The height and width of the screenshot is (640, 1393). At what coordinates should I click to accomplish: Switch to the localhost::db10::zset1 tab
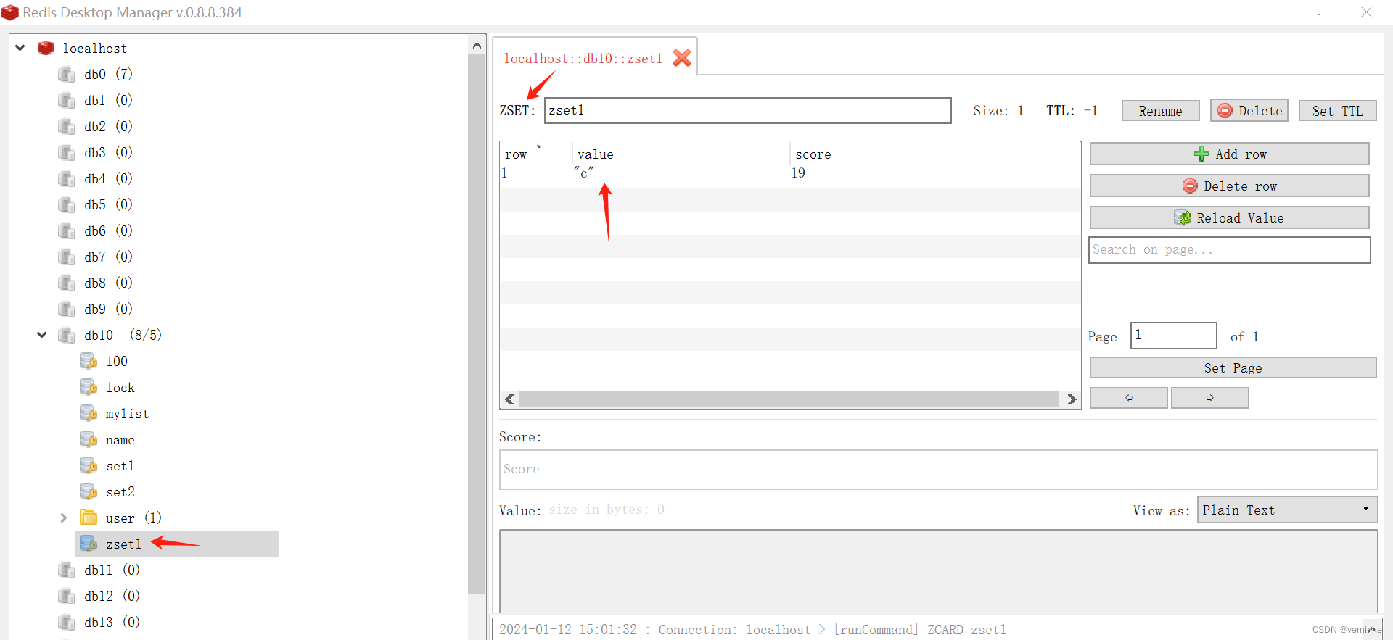[583, 59]
